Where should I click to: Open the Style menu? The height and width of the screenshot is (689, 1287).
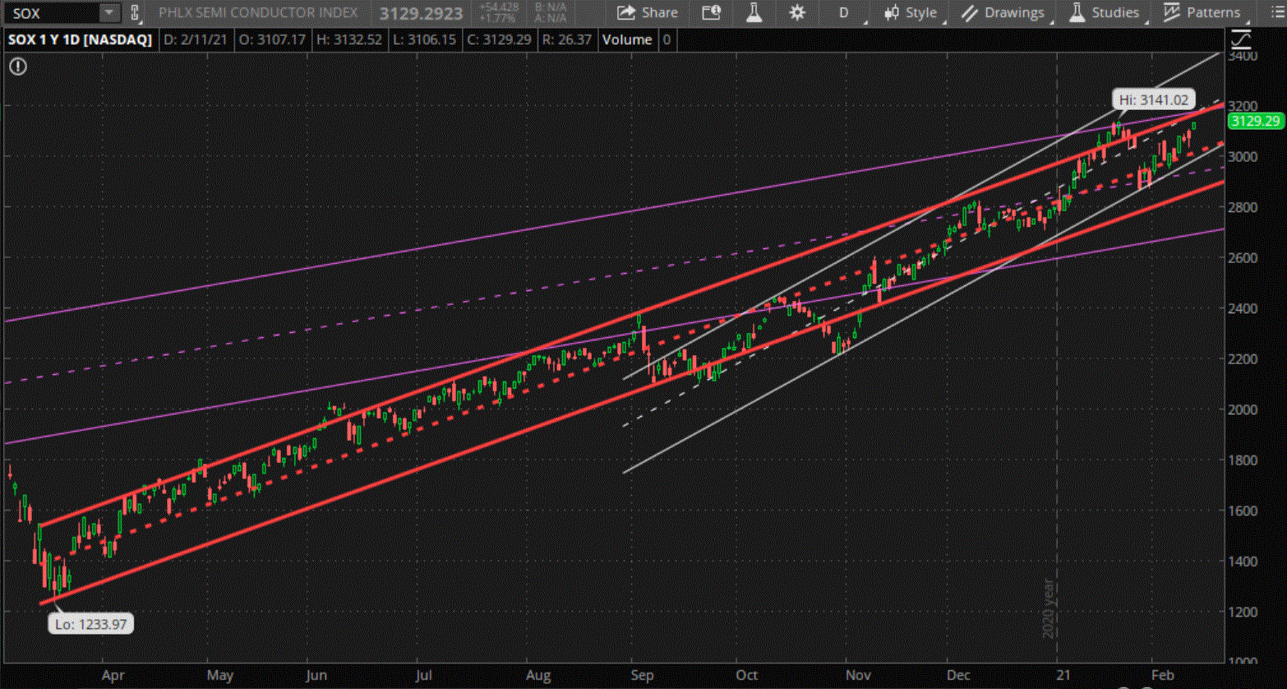tap(911, 13)
